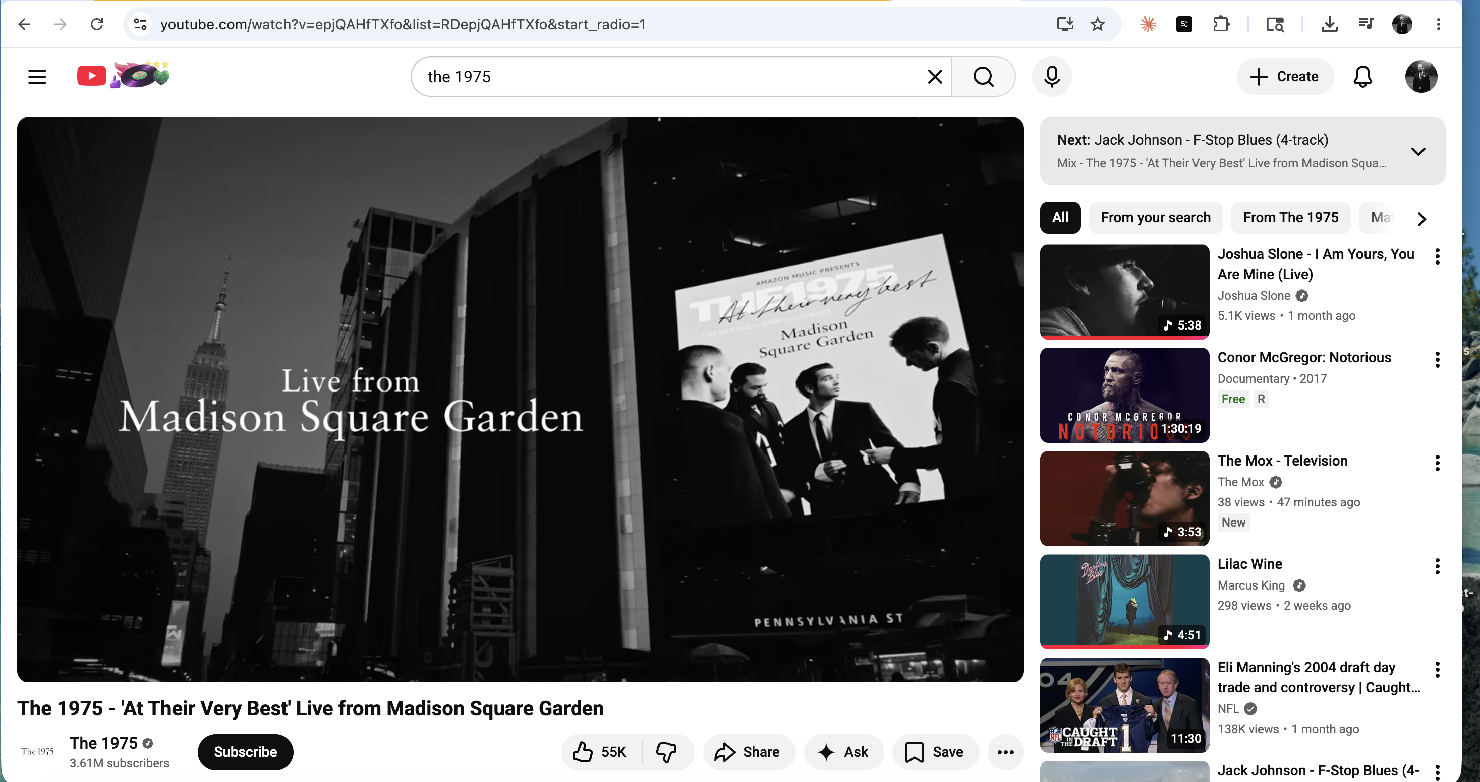Open Lilac Wine video thumbnail
The image size is (1480, 782).
coord(1124,601)
